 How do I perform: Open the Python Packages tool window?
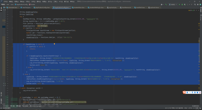pos(36,106)
